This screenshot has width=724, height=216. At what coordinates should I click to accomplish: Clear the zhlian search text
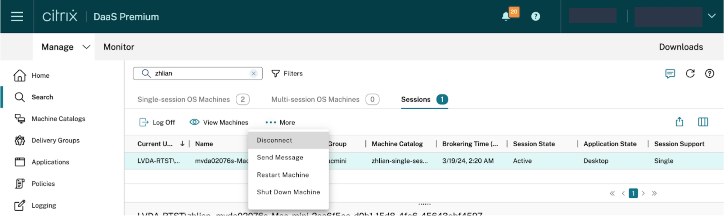coord(254,73)
